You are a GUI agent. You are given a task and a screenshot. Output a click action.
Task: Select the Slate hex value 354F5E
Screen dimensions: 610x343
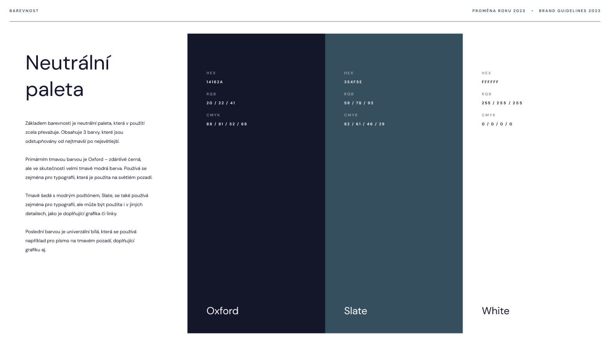tap(353, 82)
